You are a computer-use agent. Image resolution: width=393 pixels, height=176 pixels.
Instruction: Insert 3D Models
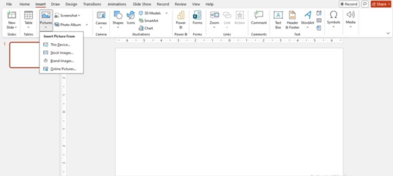pyautogui.click(x=150, y=13)
